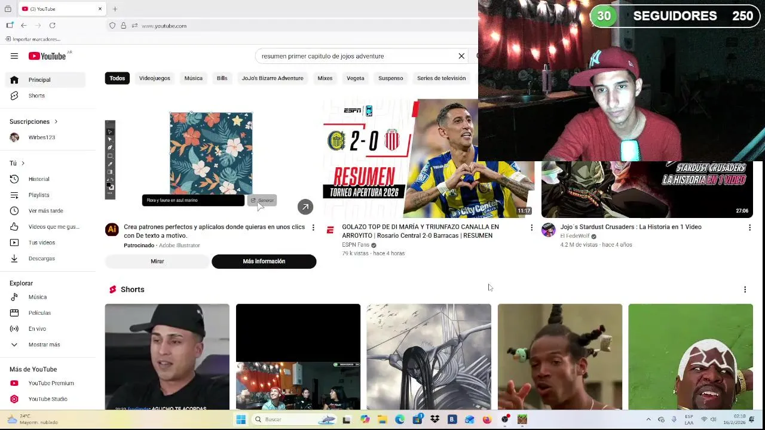Open En vivo under Explorar
765x430 pixels.
pos(45,328)
